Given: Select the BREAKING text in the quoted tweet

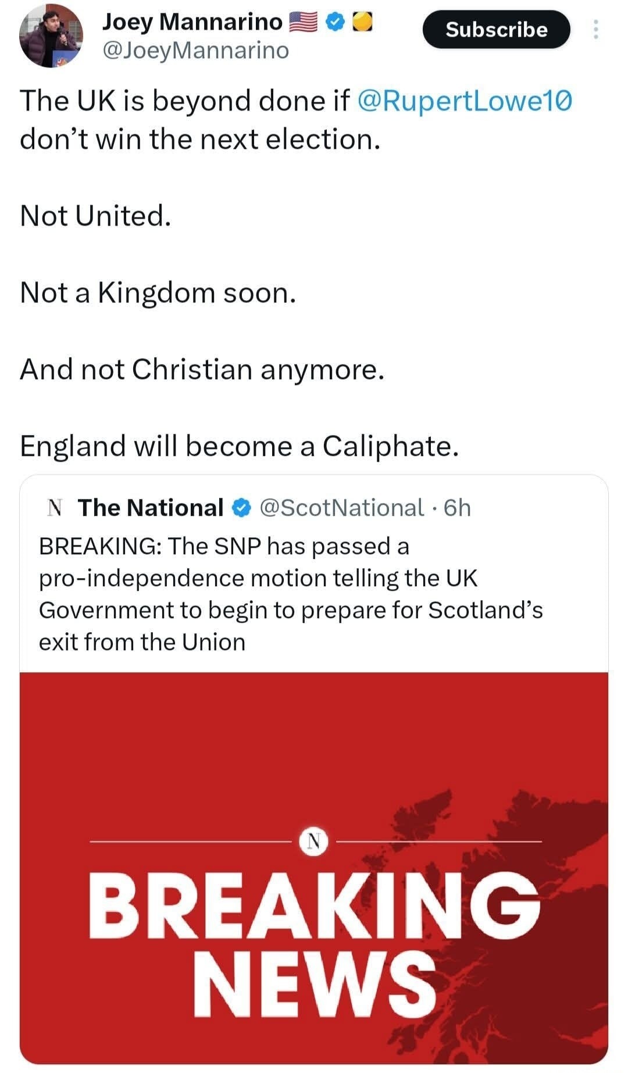Looking at the screenshot, I should 93,546.
